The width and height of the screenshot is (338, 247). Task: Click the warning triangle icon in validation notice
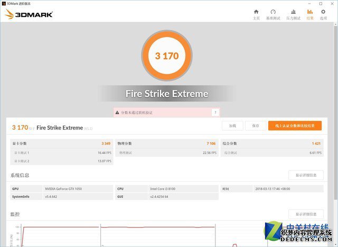117,112
